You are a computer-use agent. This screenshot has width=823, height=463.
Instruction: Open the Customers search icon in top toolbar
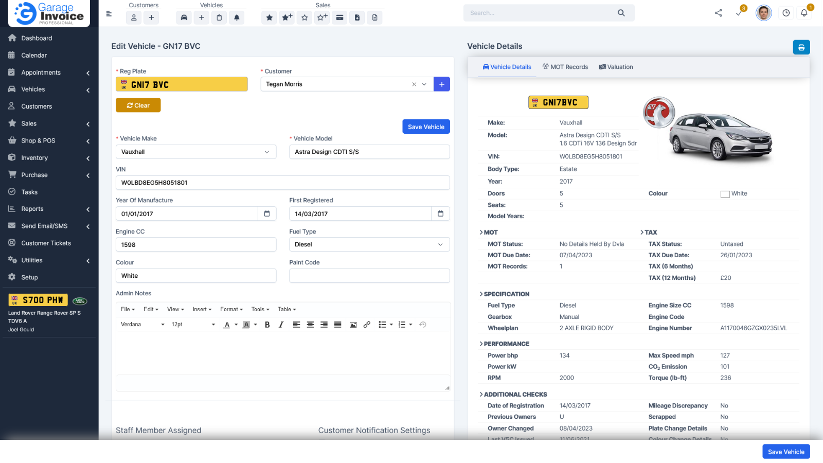134,17
